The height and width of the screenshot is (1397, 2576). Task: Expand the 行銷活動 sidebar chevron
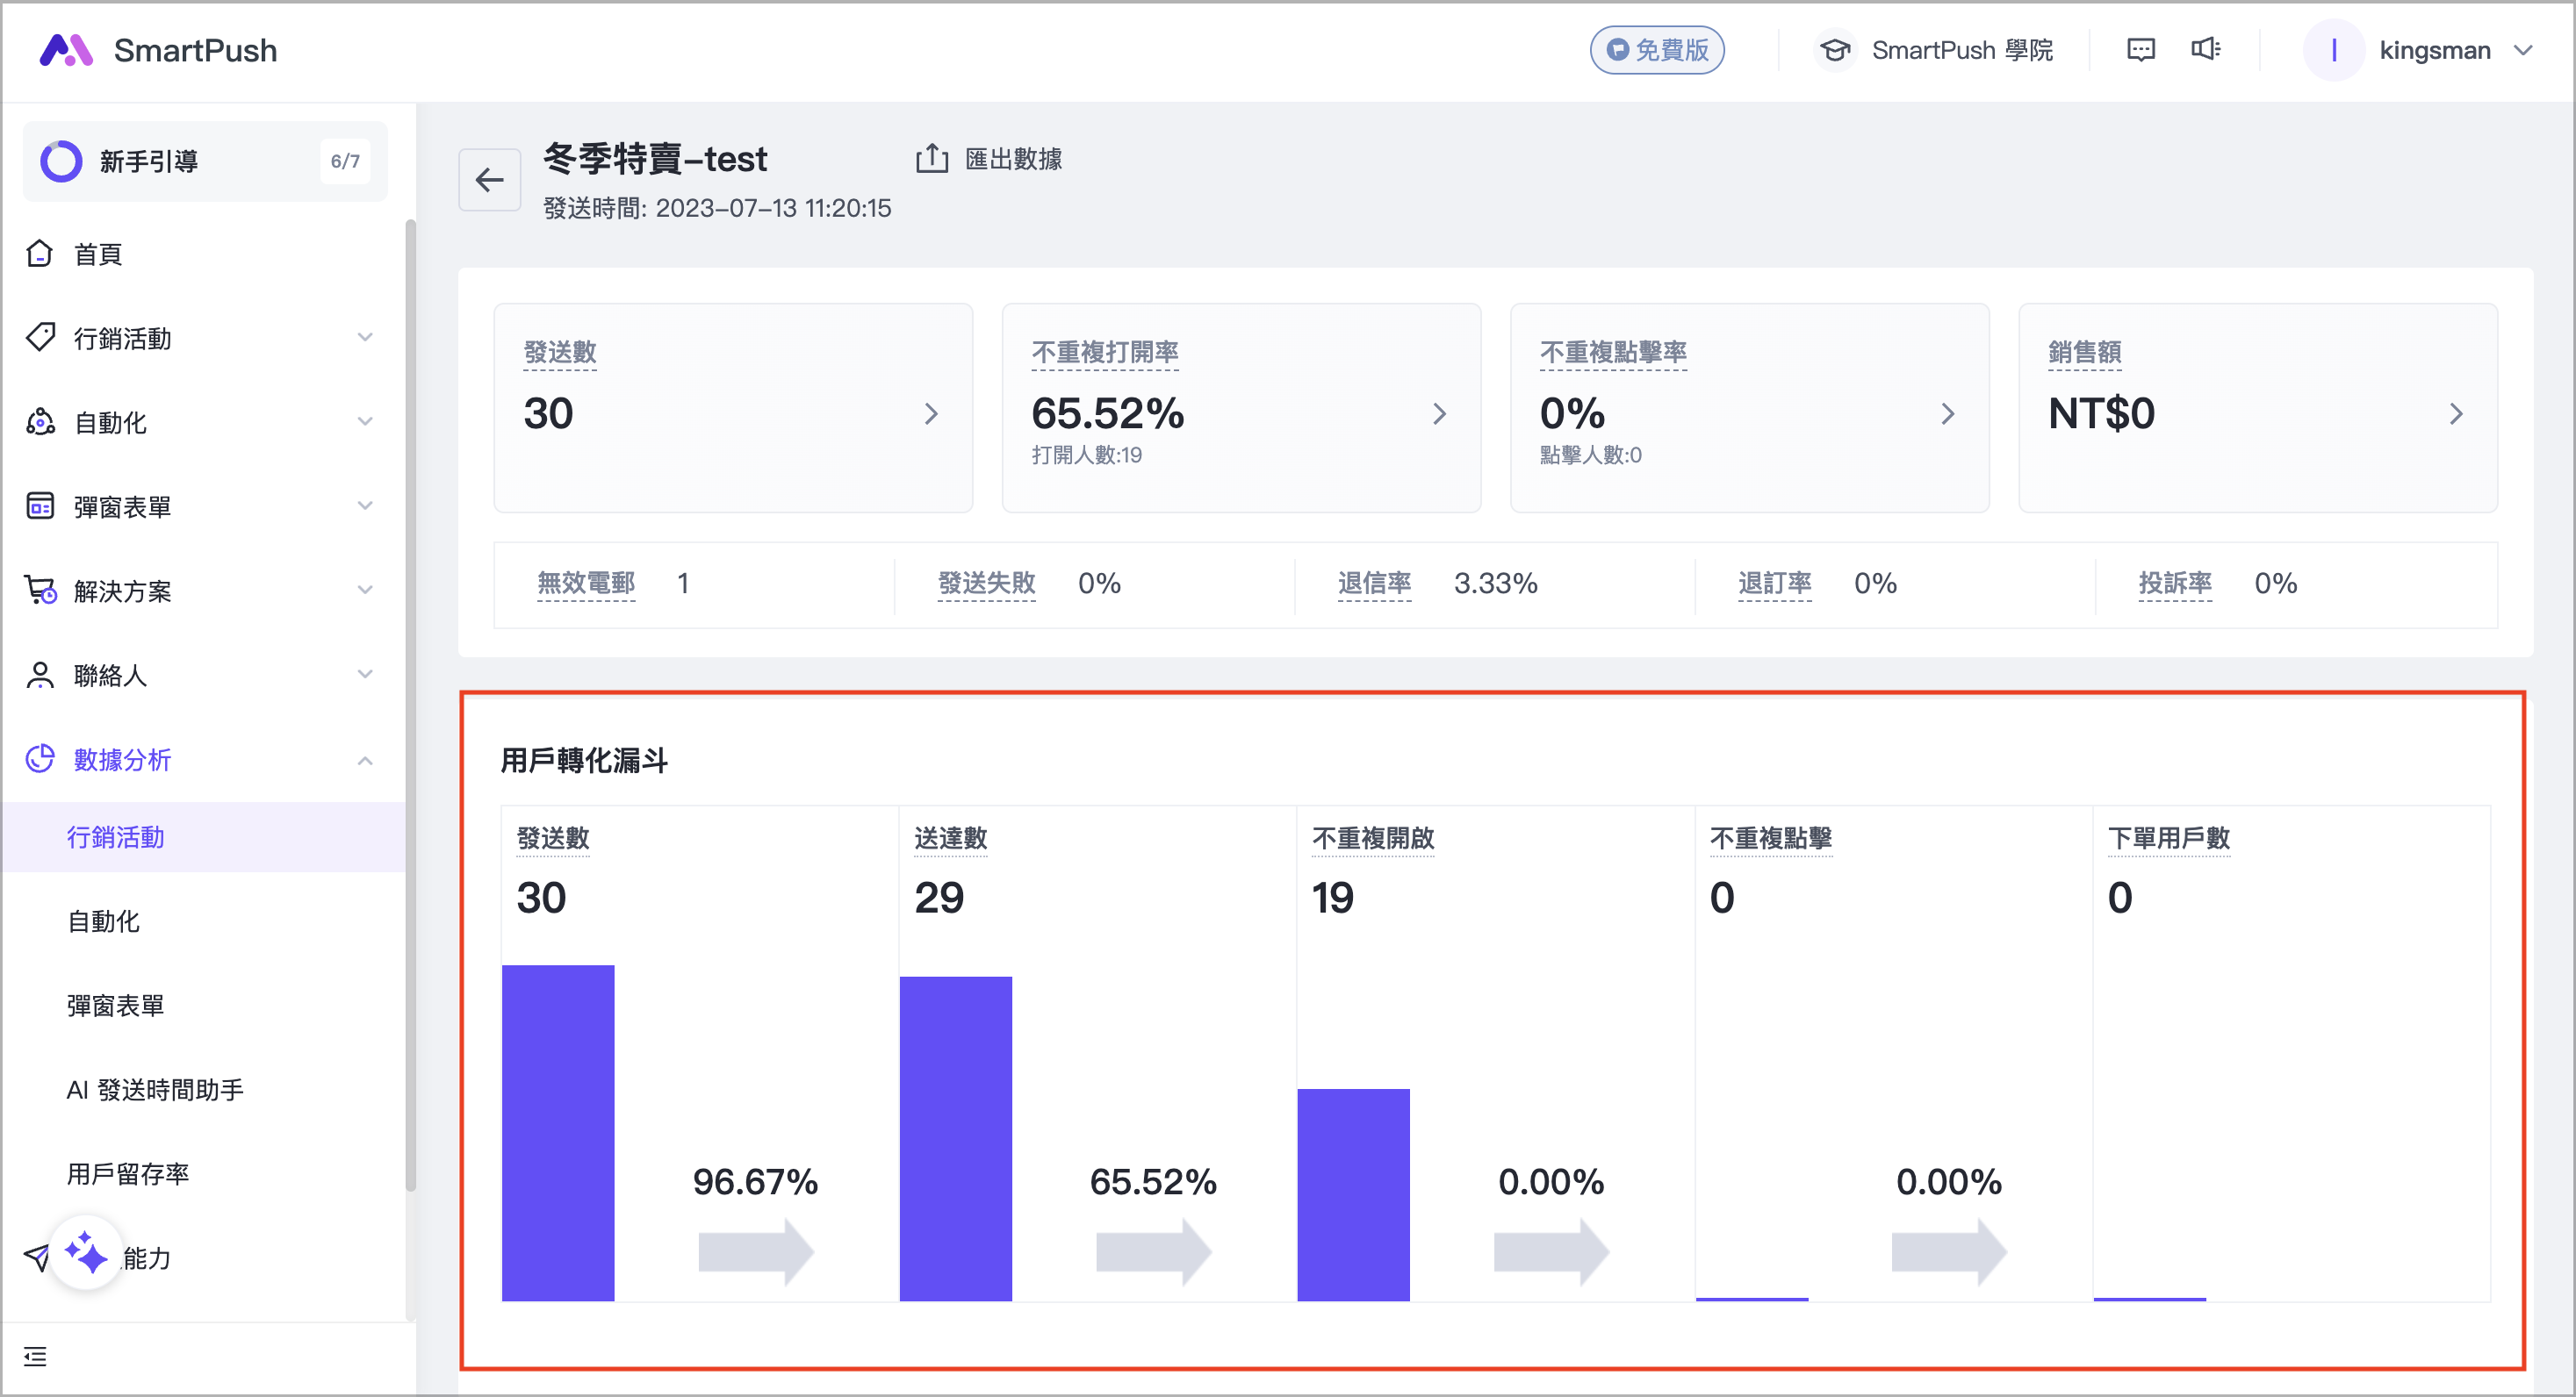tap(365, 338)
